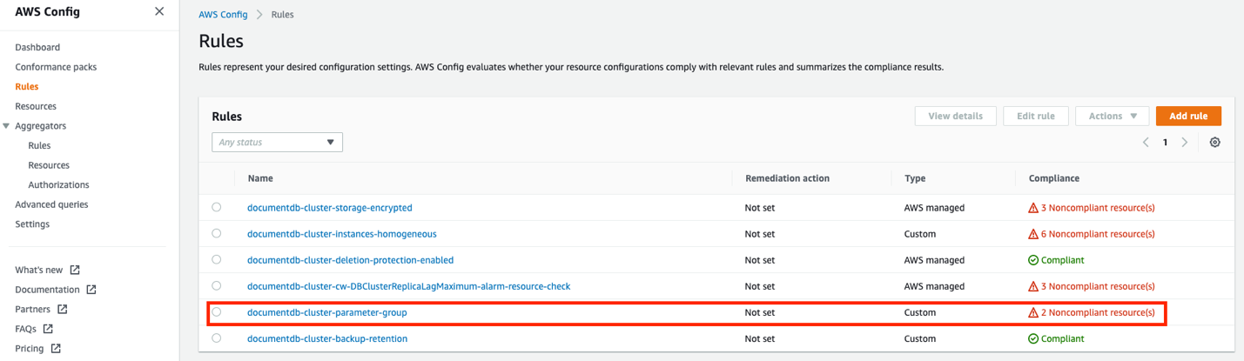This screenshot has height=361, width=1244.
Task: Click warning icon for documentdb-cluster-storage-encrypted rule
Action: click(x=1033, y=208)
